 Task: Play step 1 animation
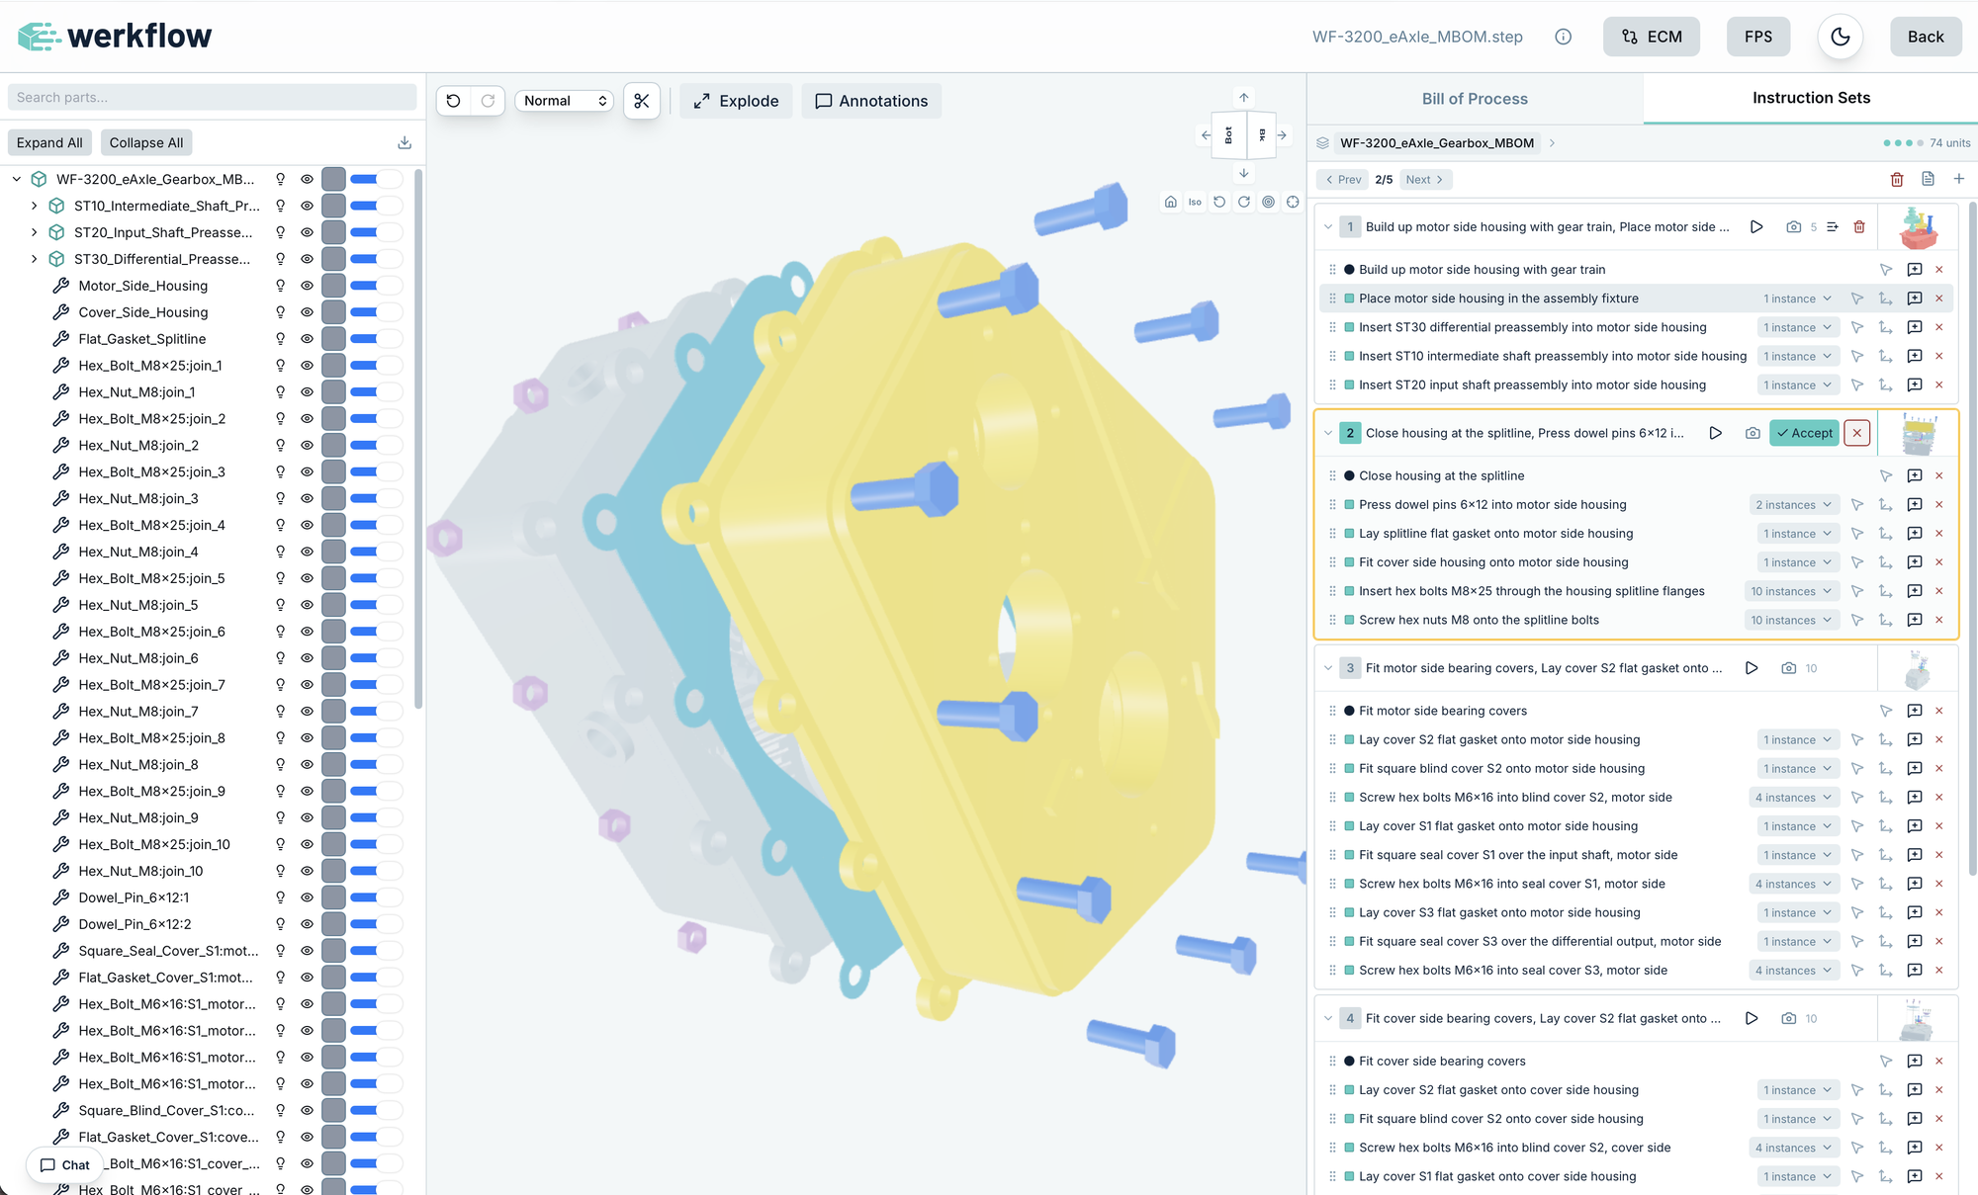pyautogui.click(x=1756, y=226)
